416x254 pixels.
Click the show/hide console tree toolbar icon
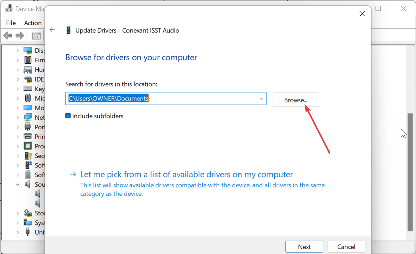[x=36, y=35]
